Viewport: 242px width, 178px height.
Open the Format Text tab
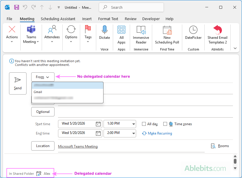coord(108,19)
